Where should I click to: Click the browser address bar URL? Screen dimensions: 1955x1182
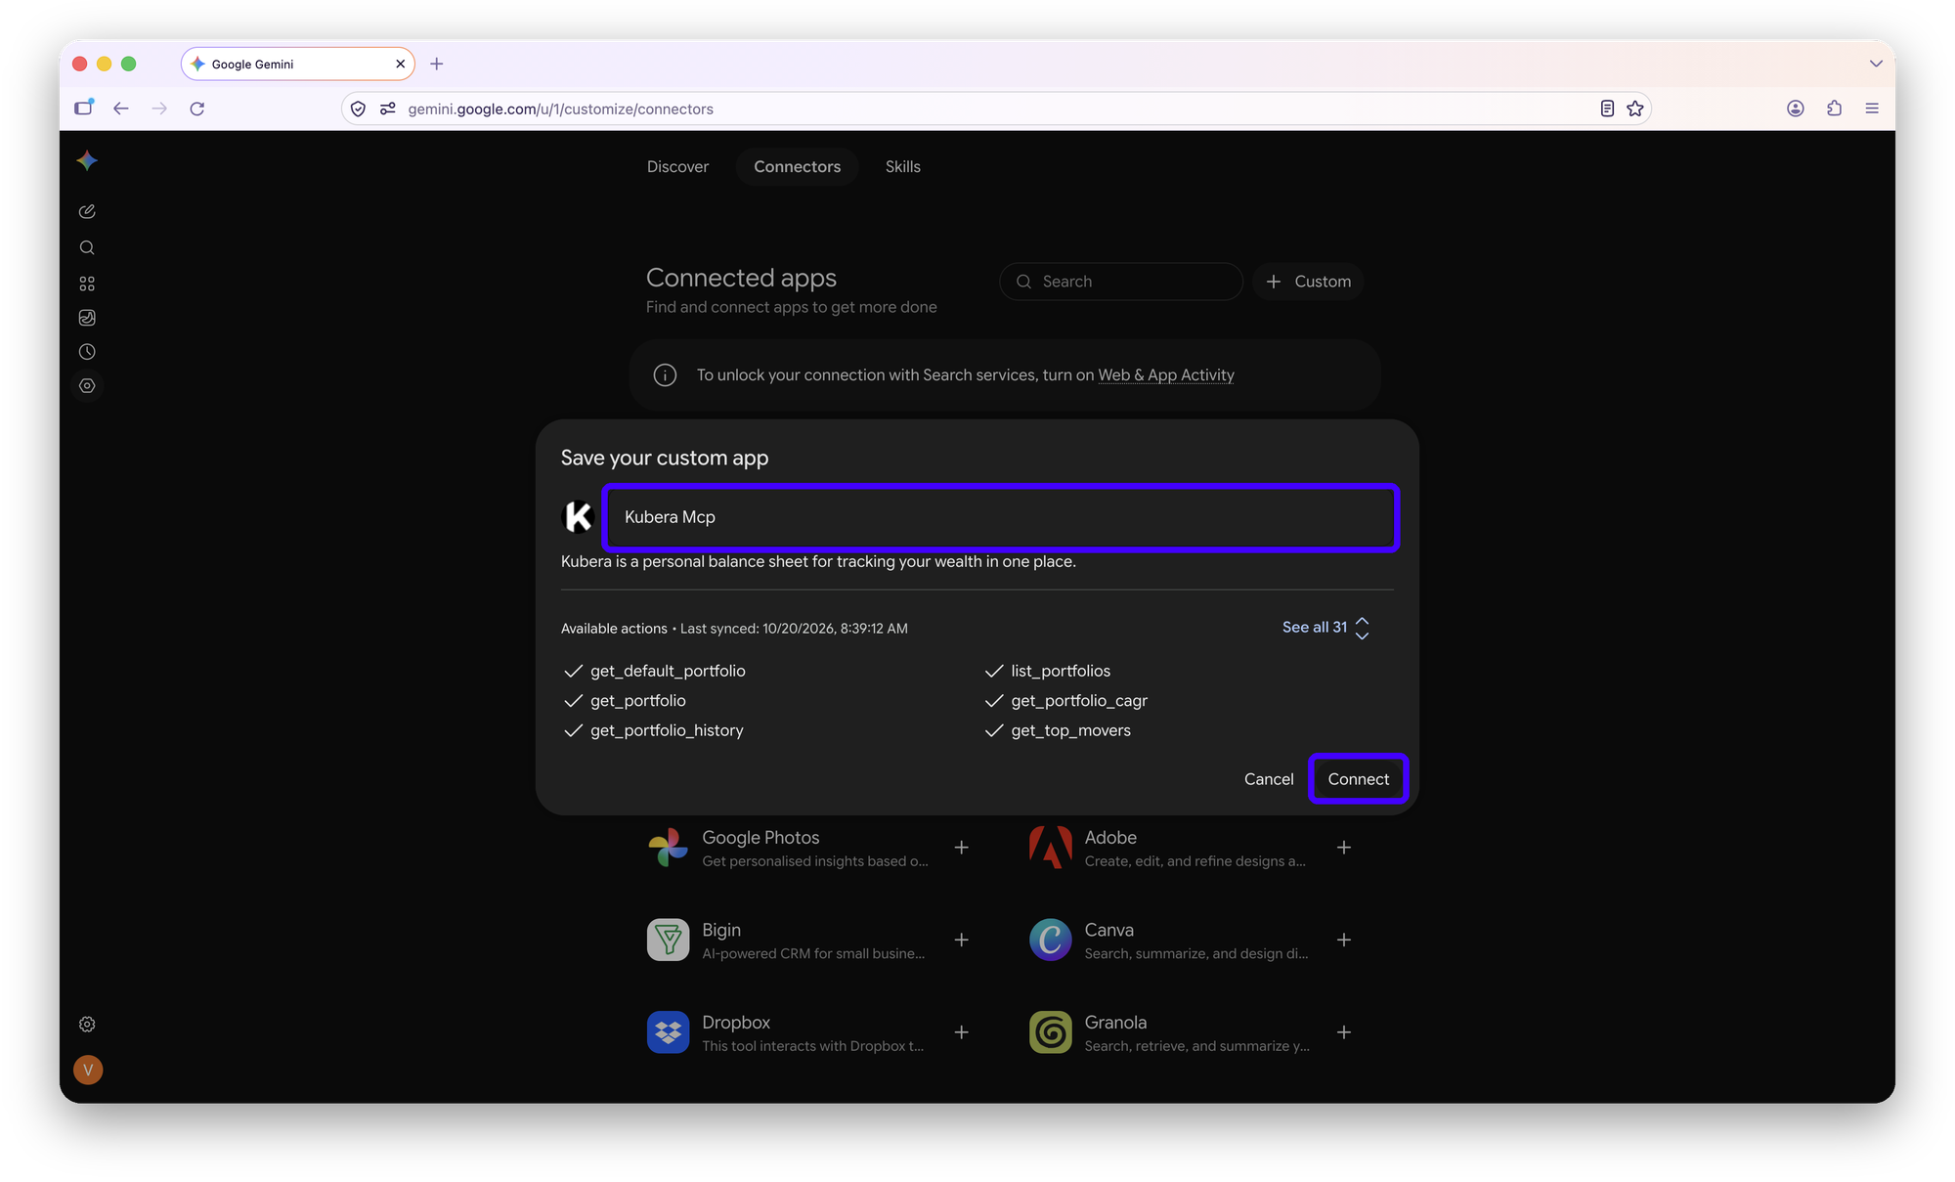pyautogui.click(x=560, y=109)
